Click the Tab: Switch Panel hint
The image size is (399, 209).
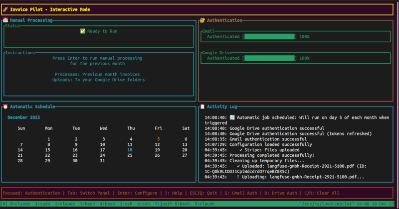point(89,193)
